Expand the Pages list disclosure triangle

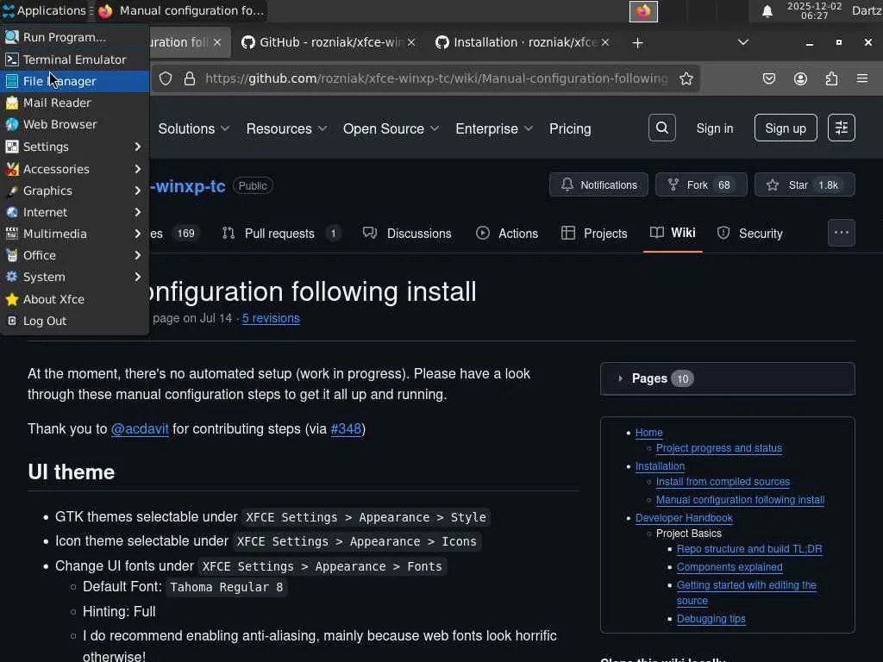[620, 378]
